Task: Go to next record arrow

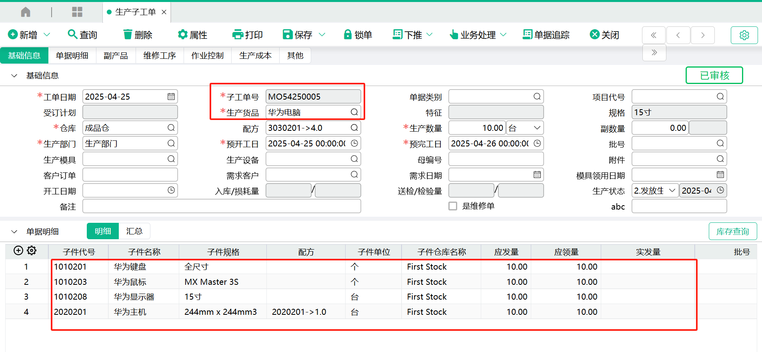Action: [703, 35]
